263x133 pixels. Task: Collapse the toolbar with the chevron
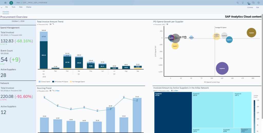click(x=2, y=7)
